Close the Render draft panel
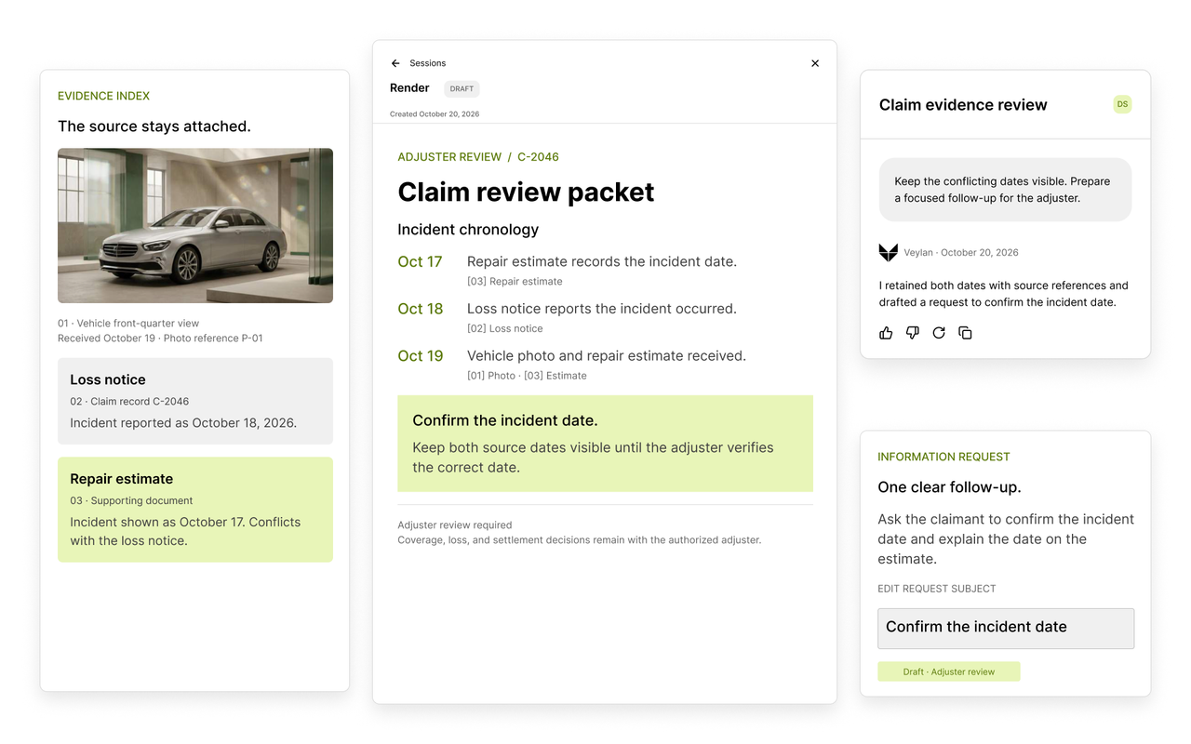 coord(815,63)
